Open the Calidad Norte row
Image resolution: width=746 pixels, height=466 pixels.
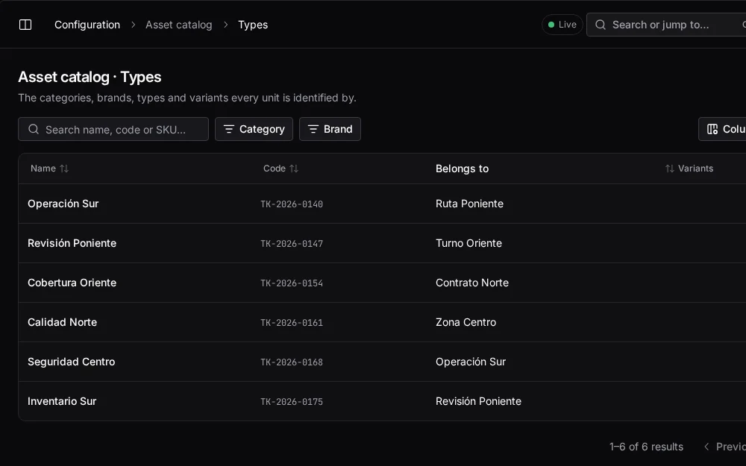click(x=382, y=322)
